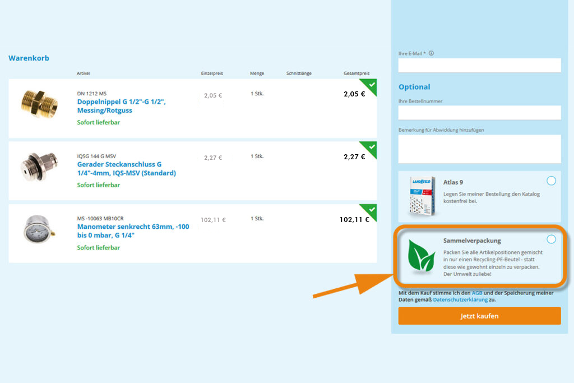
Task: Click the info icon beside E-Mail label
Action: point(431,54)
